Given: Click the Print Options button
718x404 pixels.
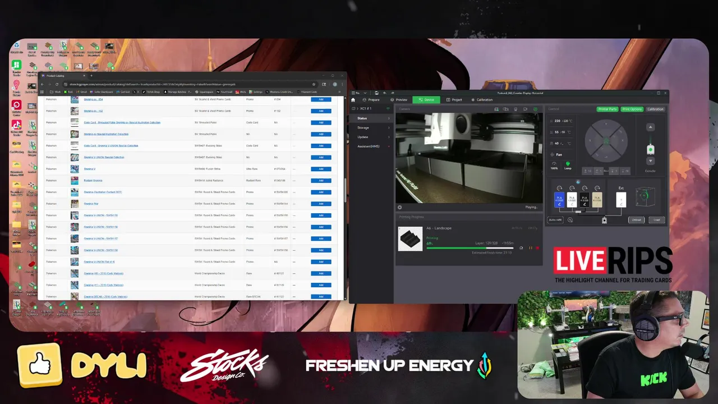Looking at the screenshot, I should point(632,109).
